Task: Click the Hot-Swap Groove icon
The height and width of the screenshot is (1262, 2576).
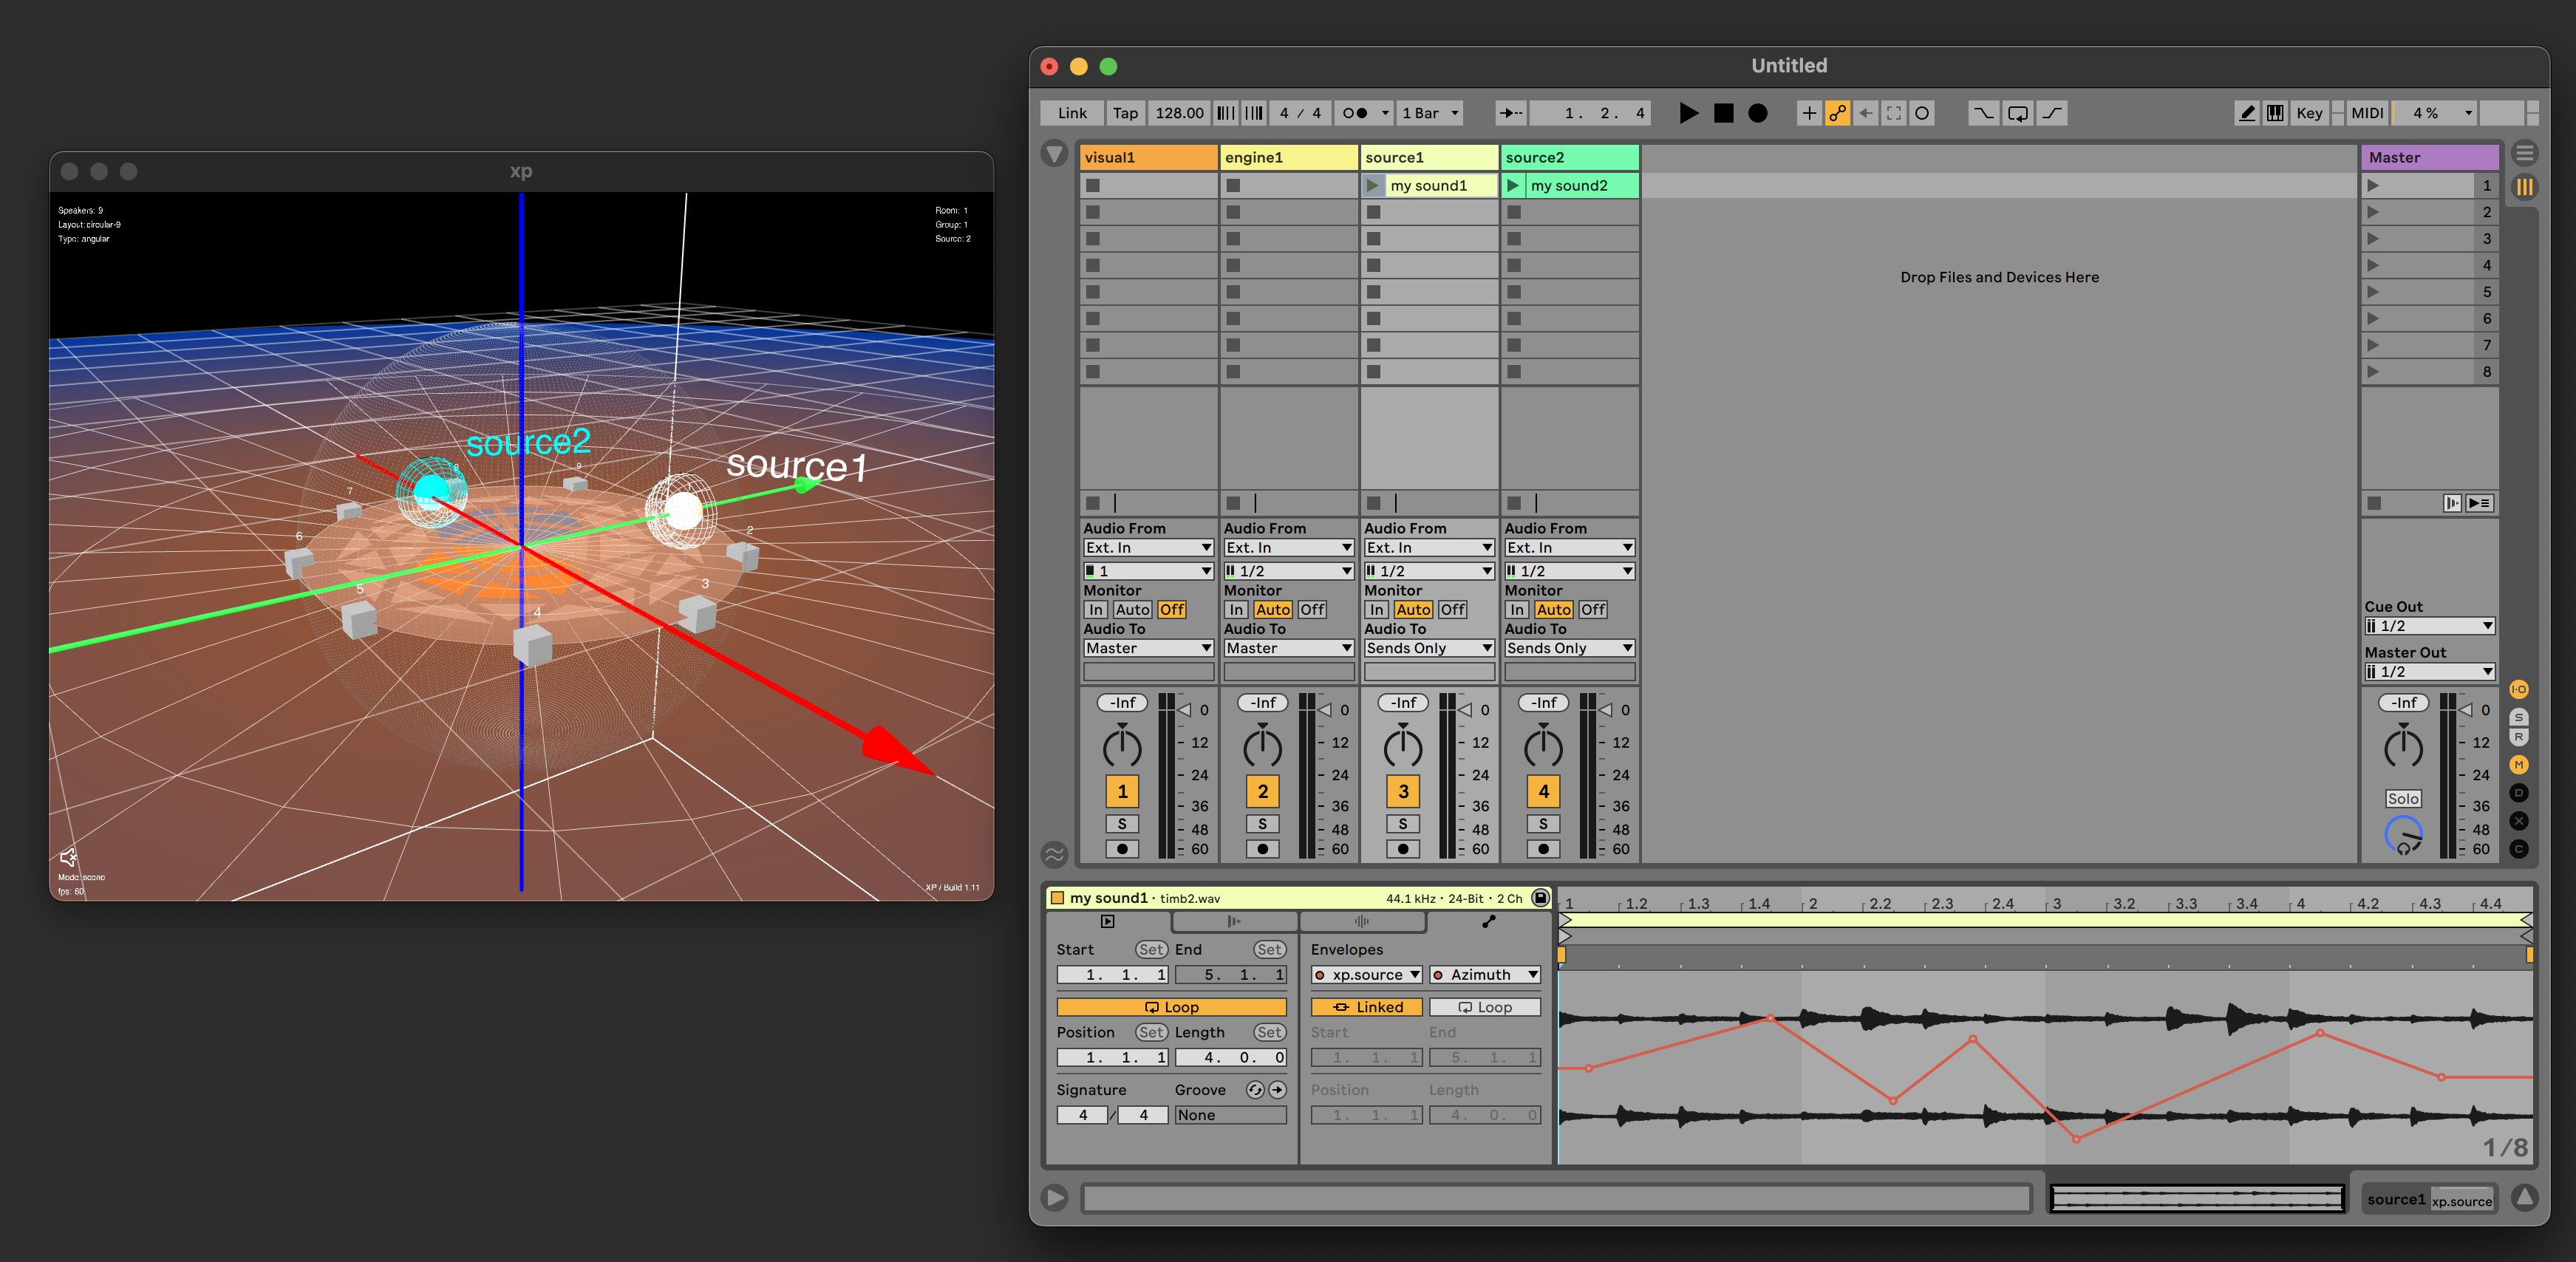Action: [1255, 1090]
